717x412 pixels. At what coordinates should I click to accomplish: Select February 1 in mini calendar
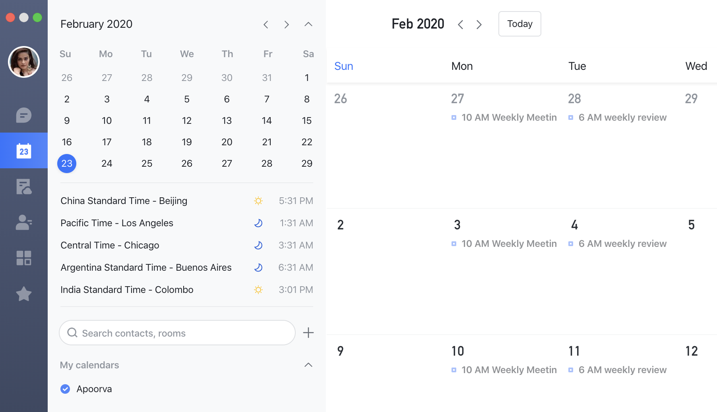tap(307, 78)
